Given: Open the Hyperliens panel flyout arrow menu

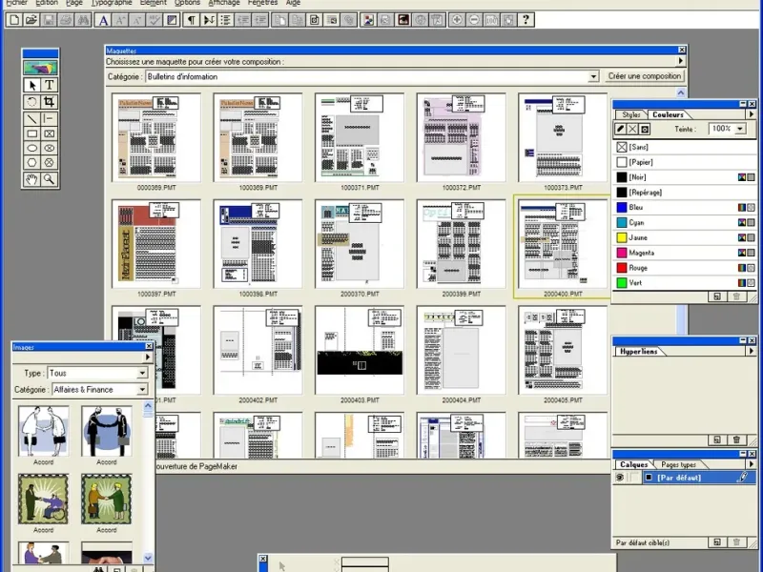Looking at the screenshot, I should point(752,351).
